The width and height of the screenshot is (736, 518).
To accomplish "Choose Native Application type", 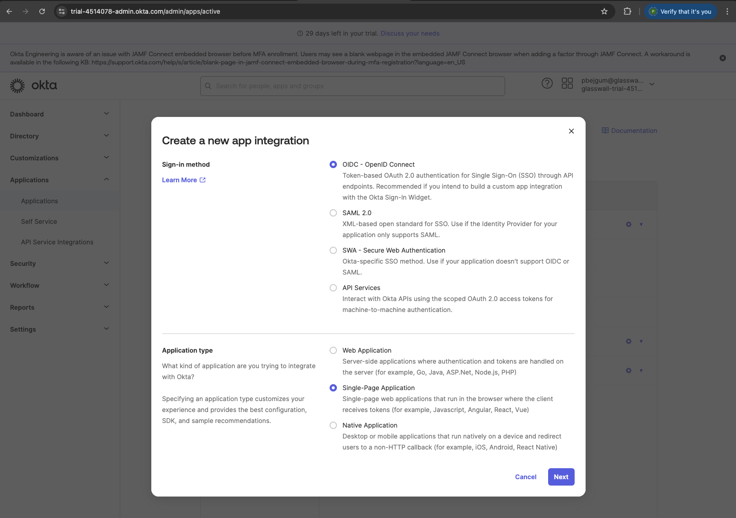I will (x=333, y=425).
